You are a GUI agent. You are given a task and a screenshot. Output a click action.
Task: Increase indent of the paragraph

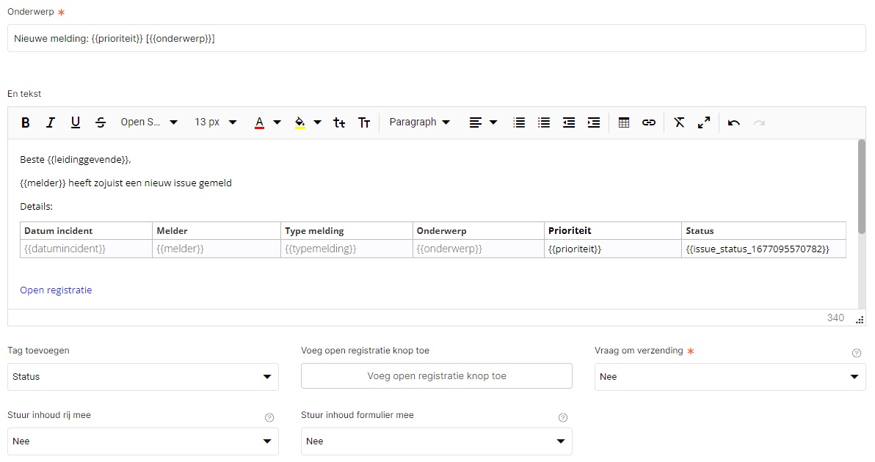[x=594, y=122]
